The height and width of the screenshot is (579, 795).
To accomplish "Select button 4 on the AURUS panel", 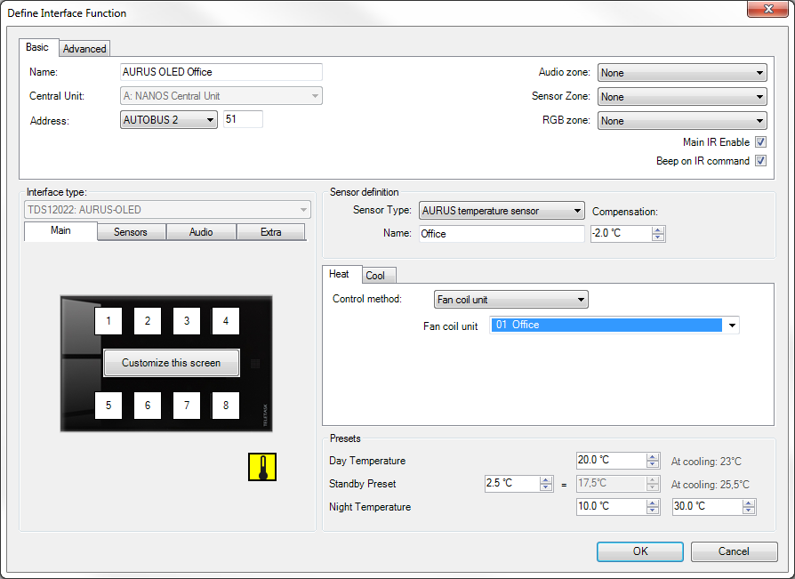I will pos(226,321).
